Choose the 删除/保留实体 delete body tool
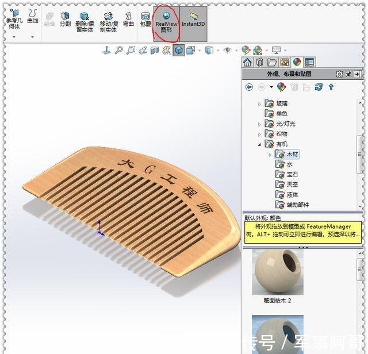Image resolution: width=368 pixels, height=354 pixels. 85,22
